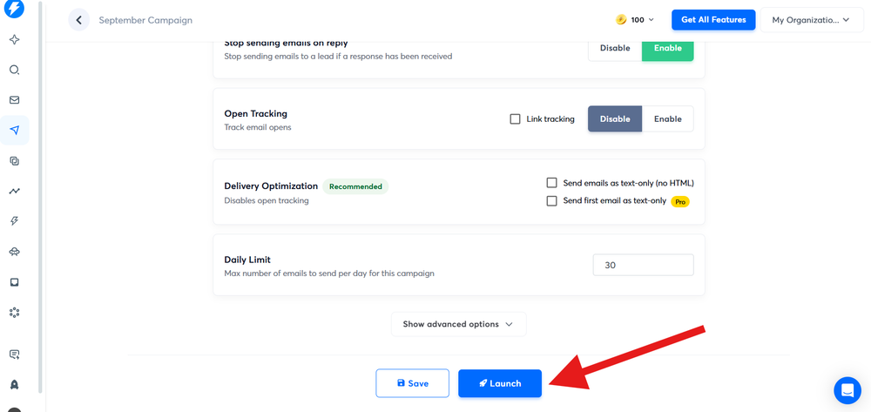Select the campaigns paper-plane icon
This screenshot has width=871, height=412.
(14, 131)
